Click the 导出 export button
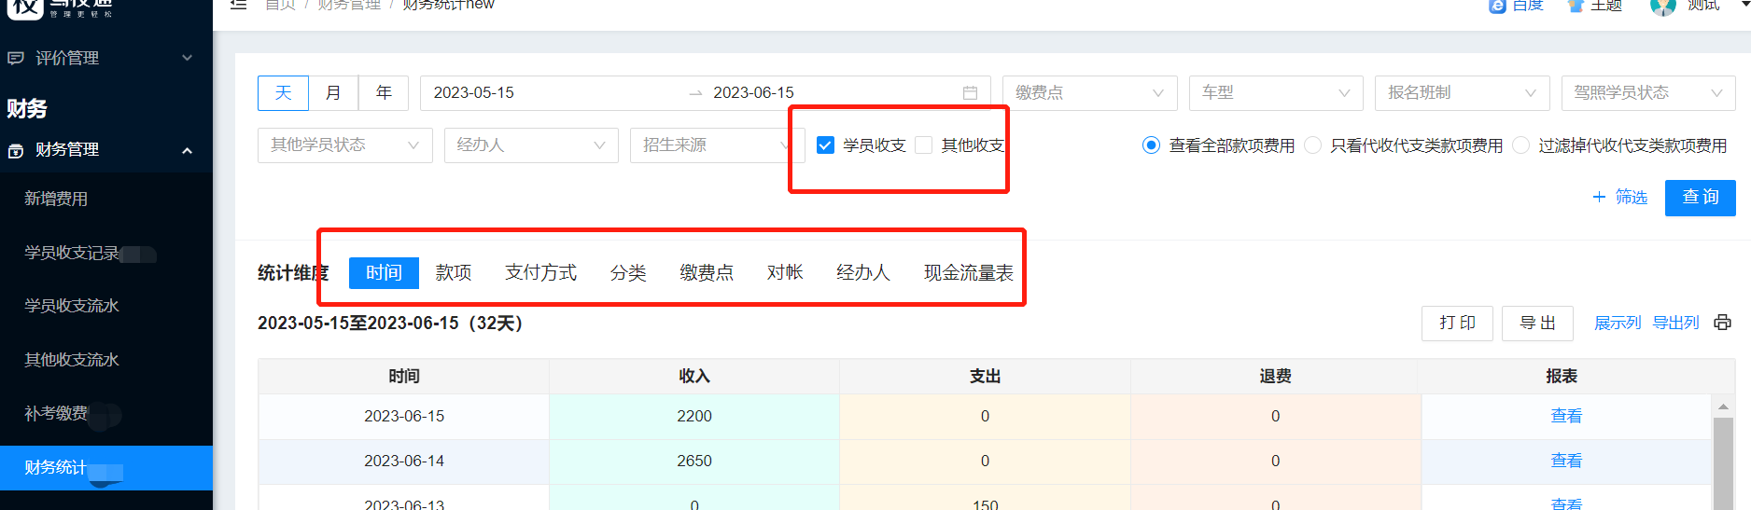 [1537, 323]
